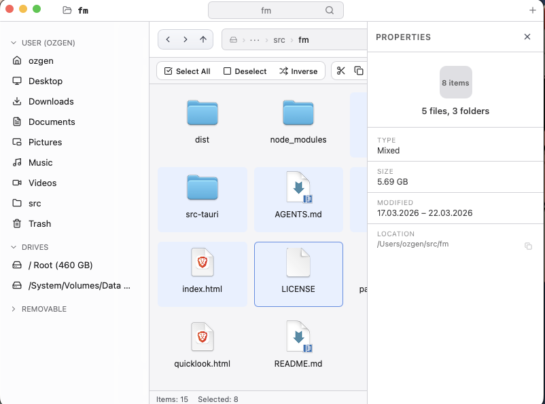The height and width of the screenshot is (404, 545).
Task: Click the Deselect checkbox control
Action: (228, 71)
